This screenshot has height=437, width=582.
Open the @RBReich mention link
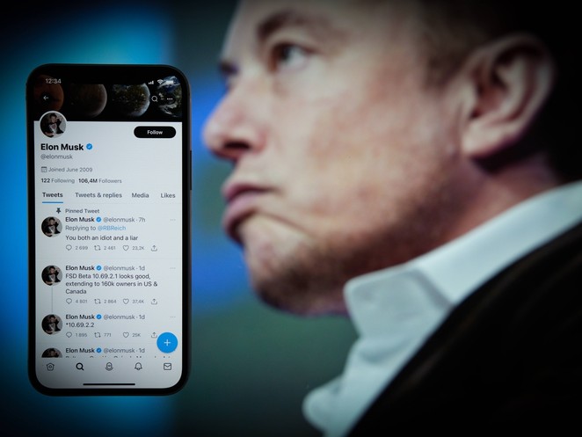coord(112,229)
